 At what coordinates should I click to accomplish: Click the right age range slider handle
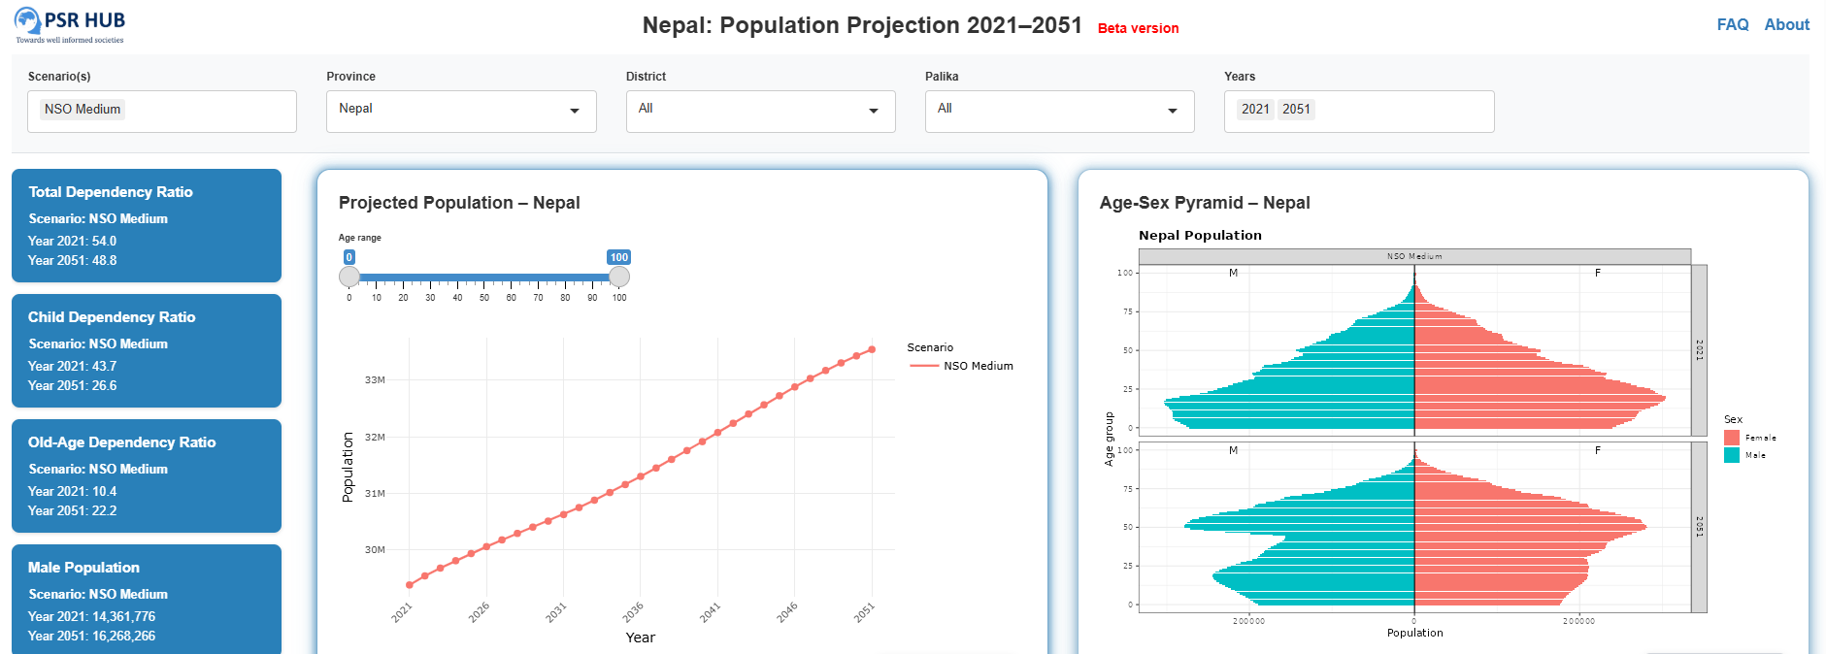coord(618,277)
